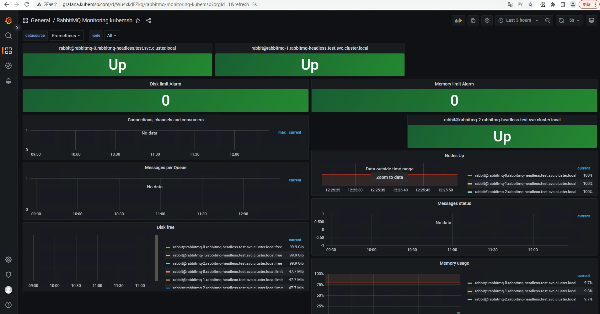This screenshot has width=600, height=314.
Task: Open Alerting bell icon
Action: tap(8, 81)
